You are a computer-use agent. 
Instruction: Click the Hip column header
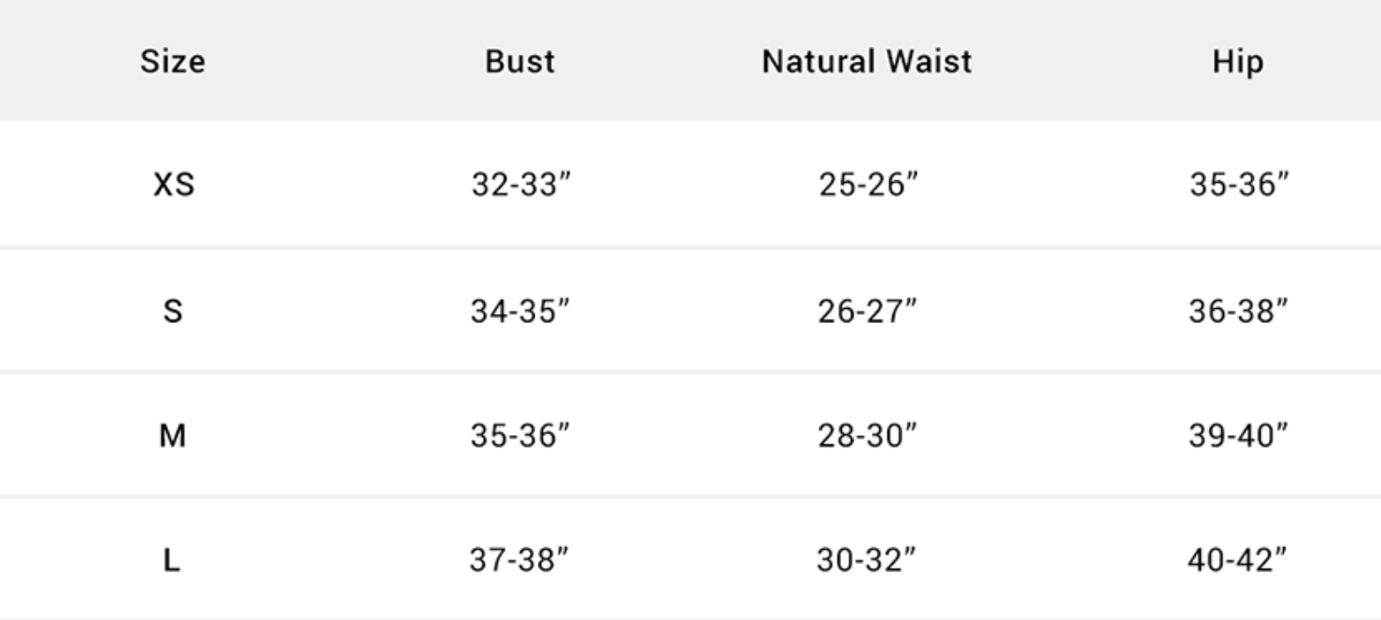pyautogui.click(x=1238, y=62)
